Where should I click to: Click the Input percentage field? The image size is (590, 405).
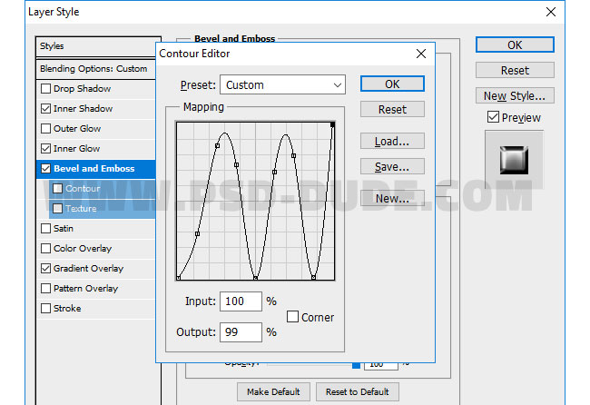(x=241, y=301)
